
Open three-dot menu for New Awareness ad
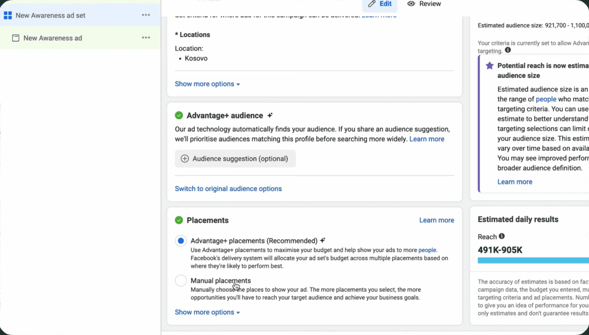[x=146, y=38]
